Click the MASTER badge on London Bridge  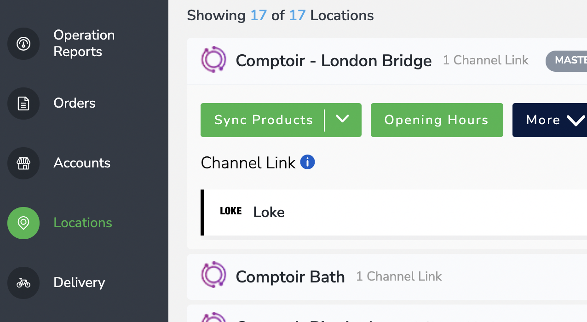pos(566,61)
